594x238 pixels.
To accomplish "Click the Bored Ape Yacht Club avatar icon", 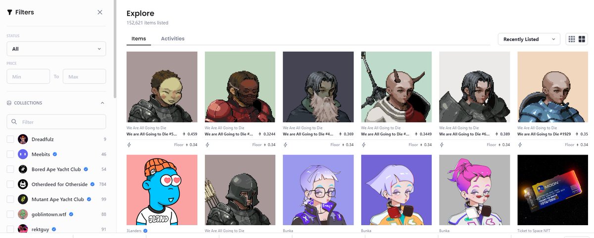I will click(23, 169).
